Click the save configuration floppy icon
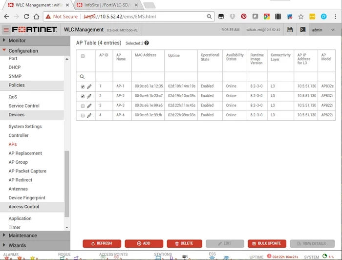 click(x=290, y=30)
